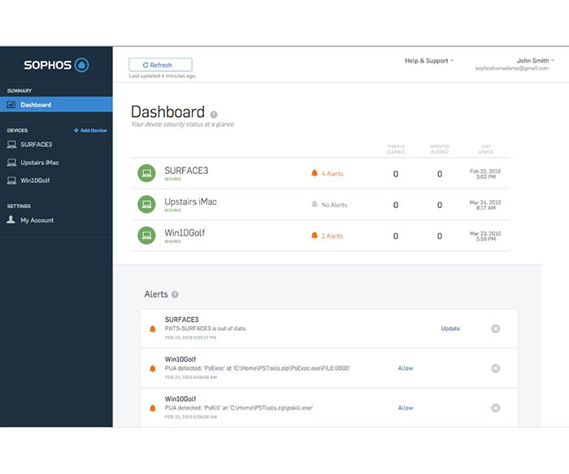569x474 pixels.
Task: Click the laptop icon beside sidebar Win10Golf
Action: point(11,180)
